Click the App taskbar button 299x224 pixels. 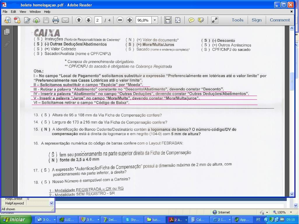242,220
